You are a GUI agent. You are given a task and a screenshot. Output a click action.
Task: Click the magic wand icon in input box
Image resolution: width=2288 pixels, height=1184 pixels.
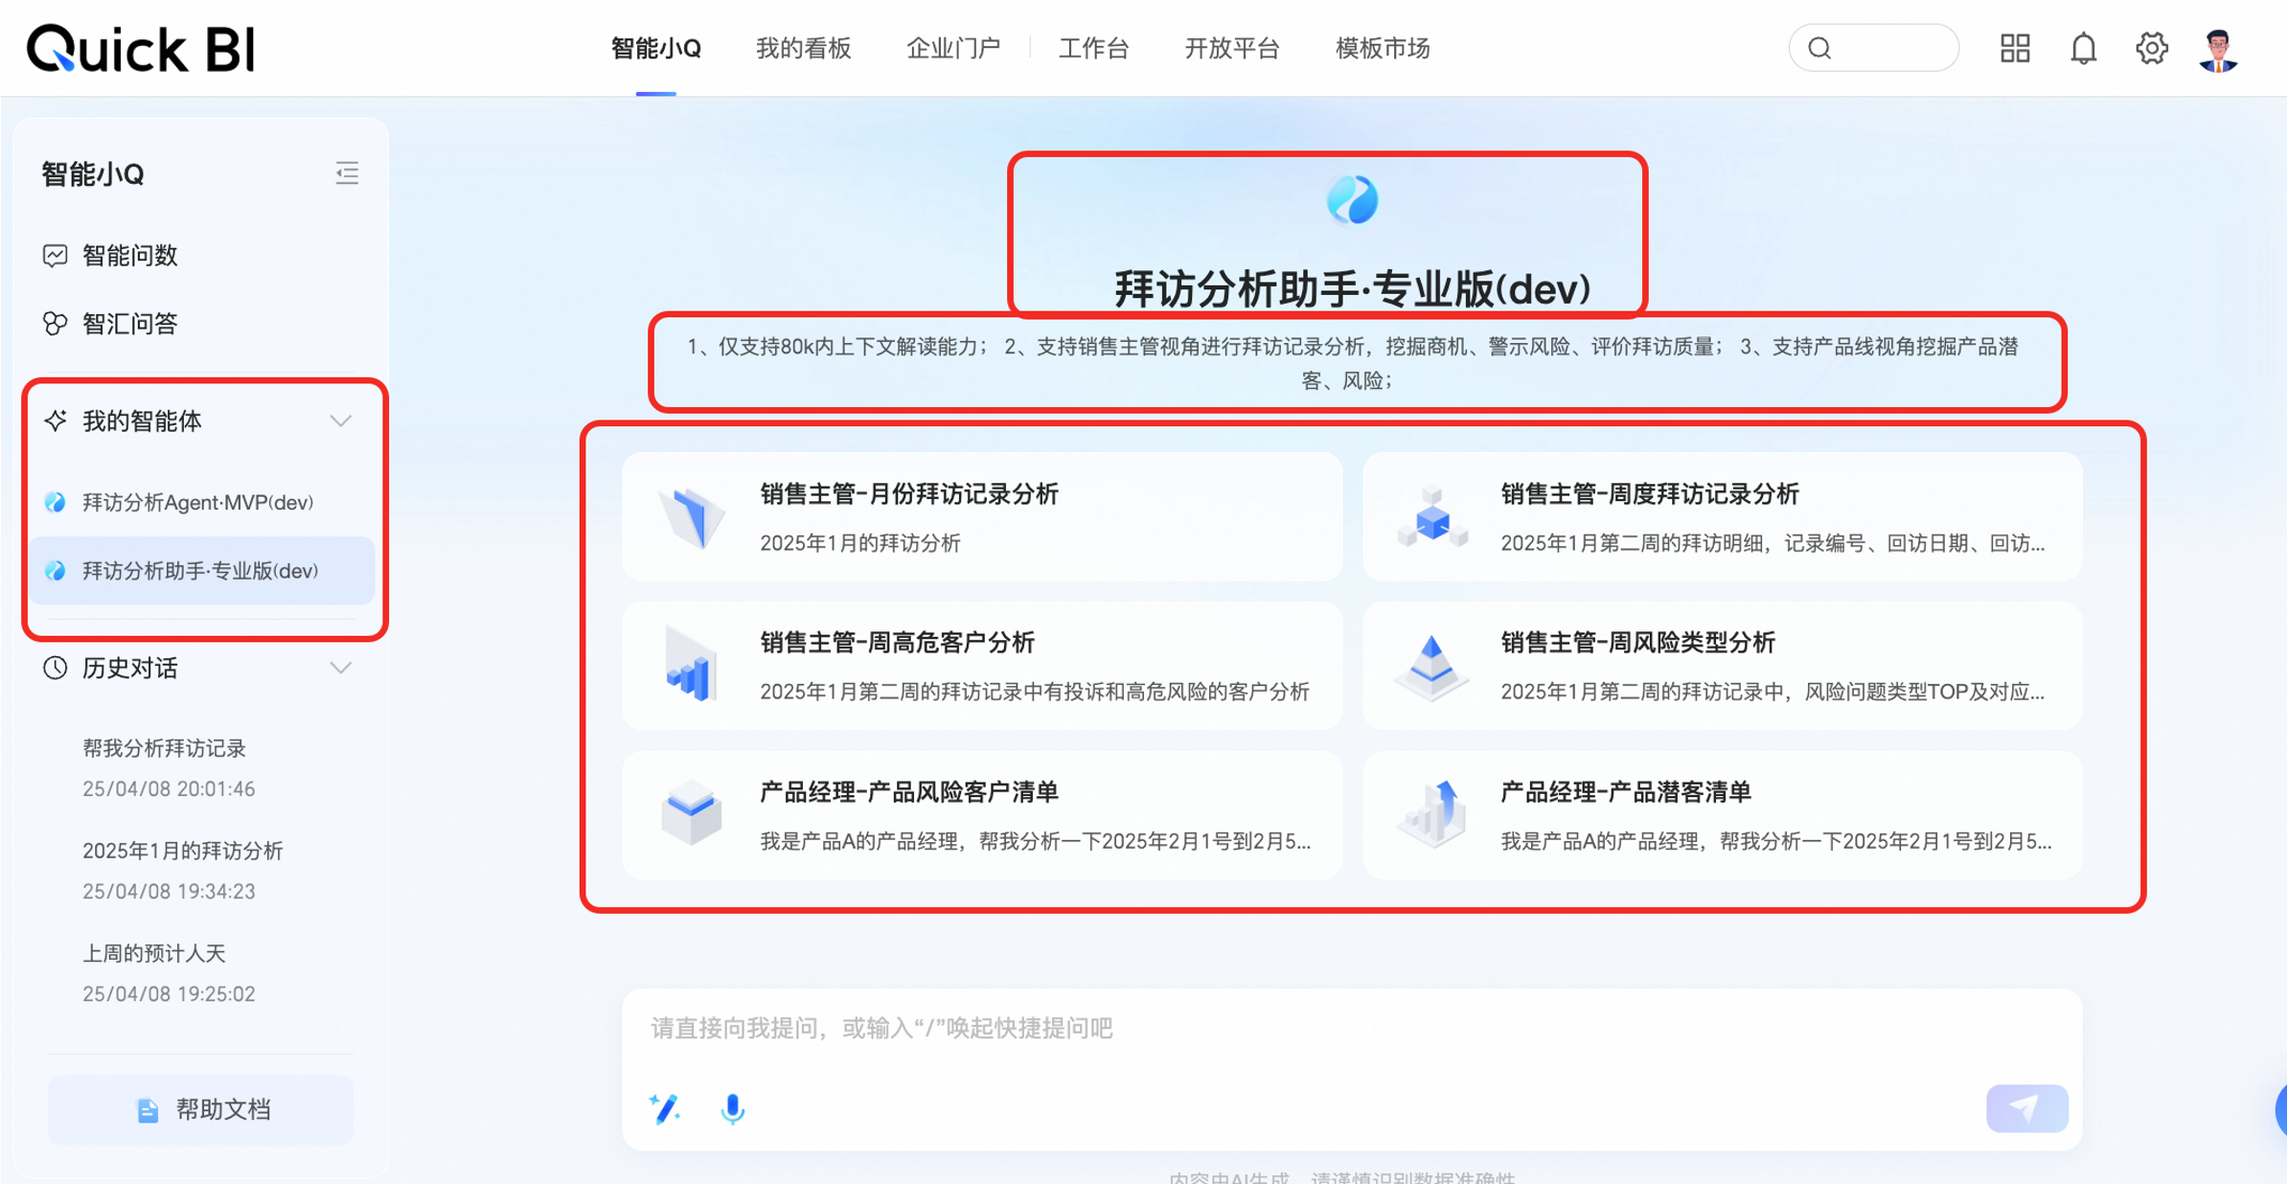pos(664,1108)
